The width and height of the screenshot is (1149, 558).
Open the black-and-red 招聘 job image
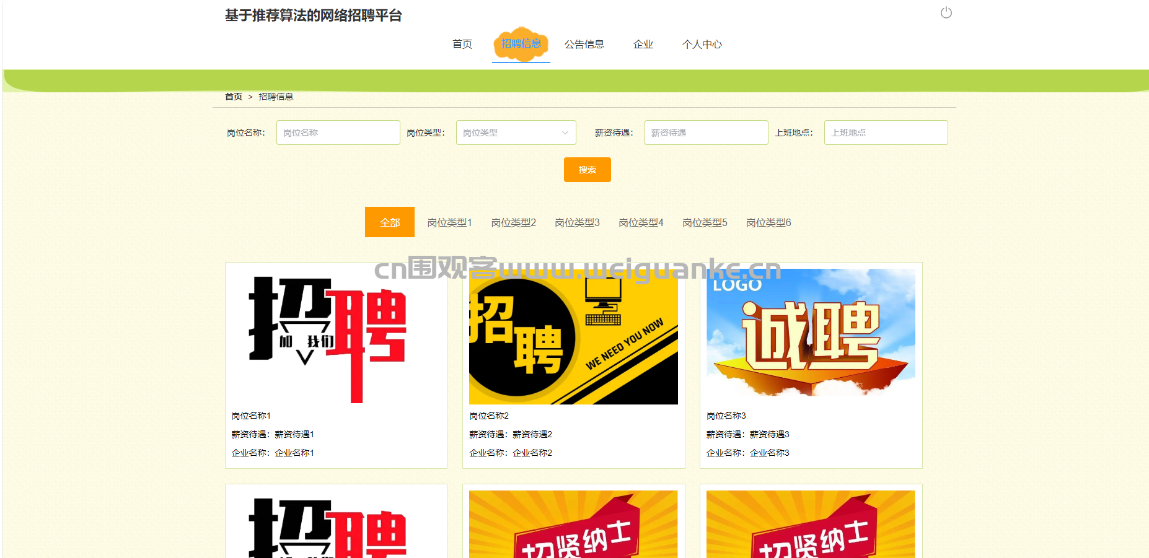tap(336, 336)
